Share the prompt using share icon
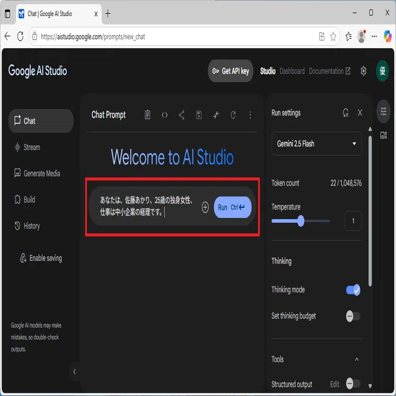 (182, 115)
